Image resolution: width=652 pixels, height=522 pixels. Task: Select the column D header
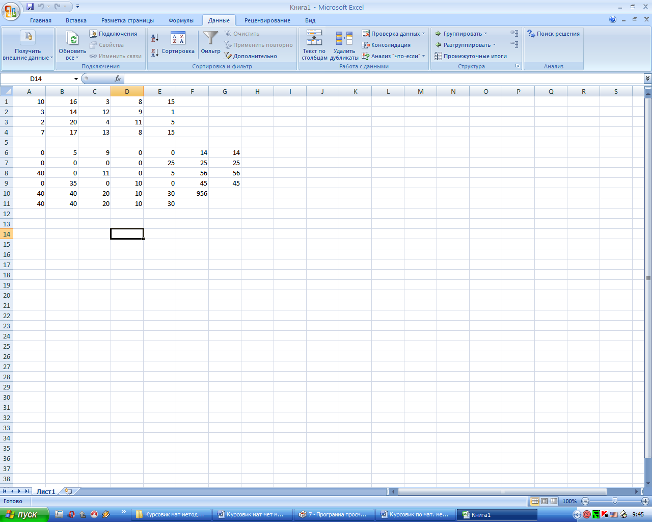(x=127, y=91)
